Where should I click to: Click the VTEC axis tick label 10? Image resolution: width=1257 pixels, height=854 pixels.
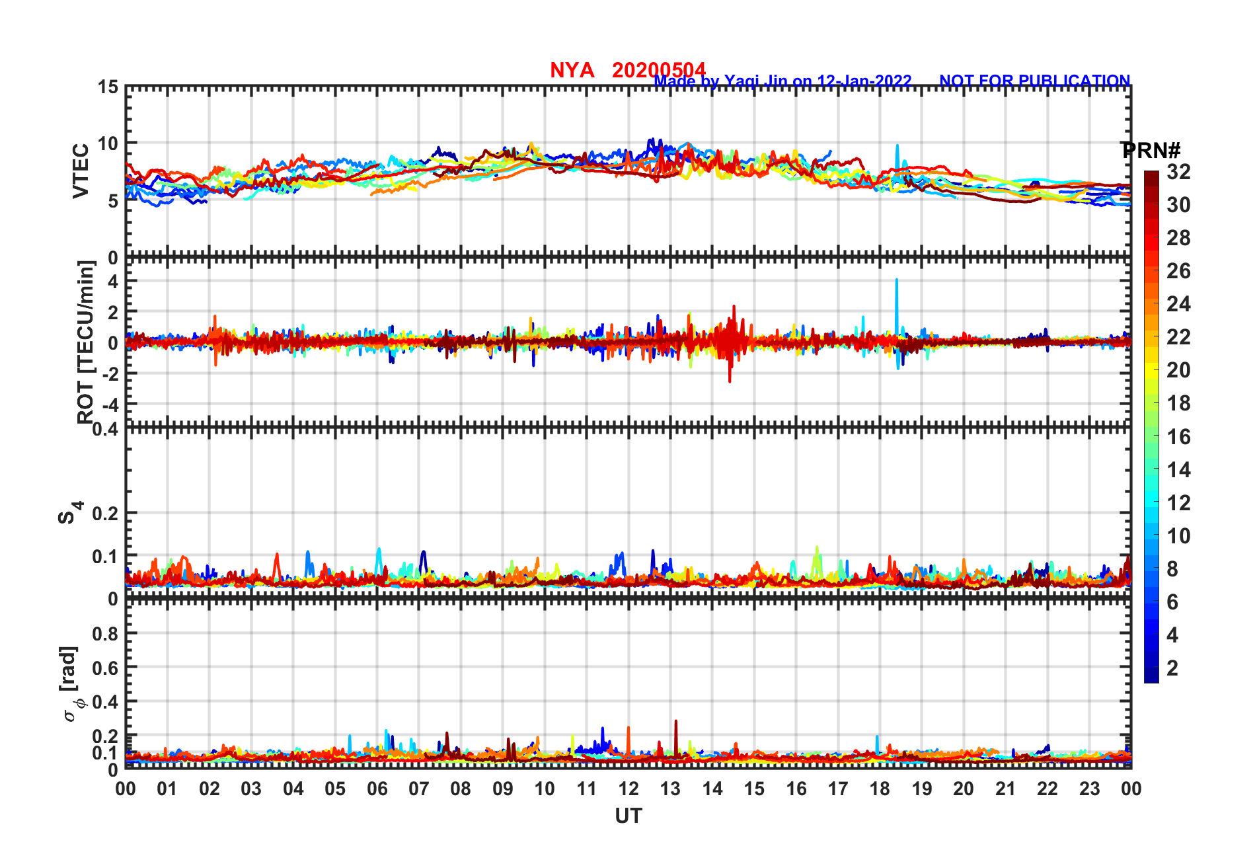point(108,143)
